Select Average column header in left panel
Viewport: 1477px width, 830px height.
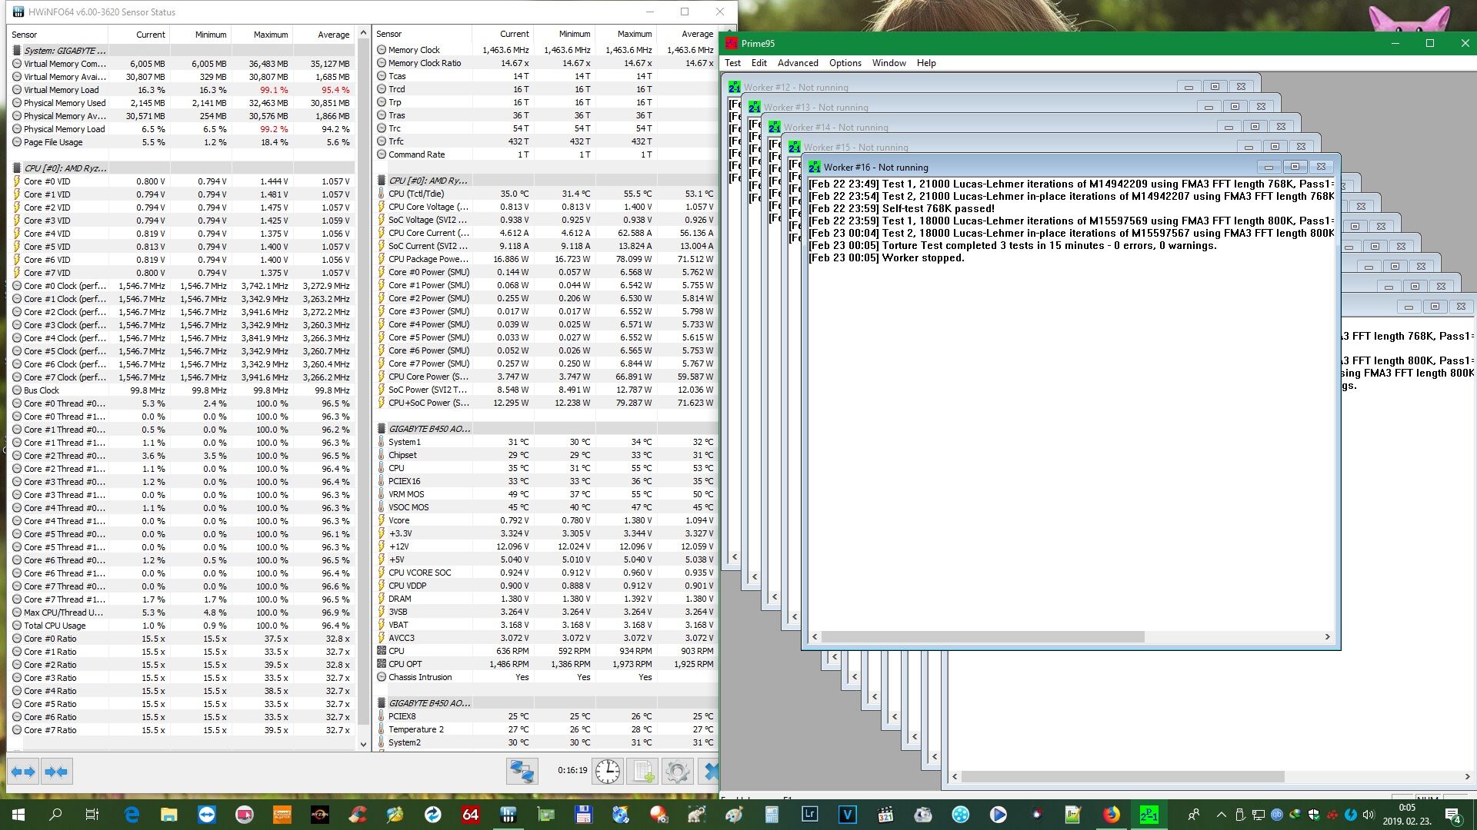coord(323,35)
